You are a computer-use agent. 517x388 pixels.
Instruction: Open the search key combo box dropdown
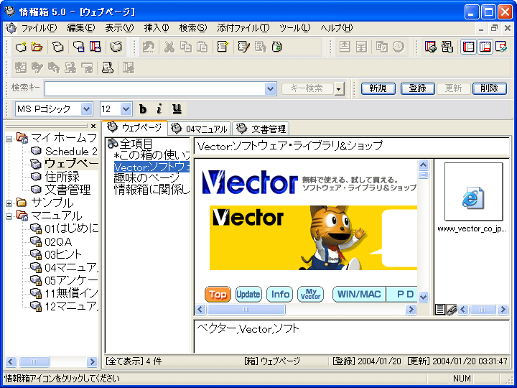pos(271,89)
